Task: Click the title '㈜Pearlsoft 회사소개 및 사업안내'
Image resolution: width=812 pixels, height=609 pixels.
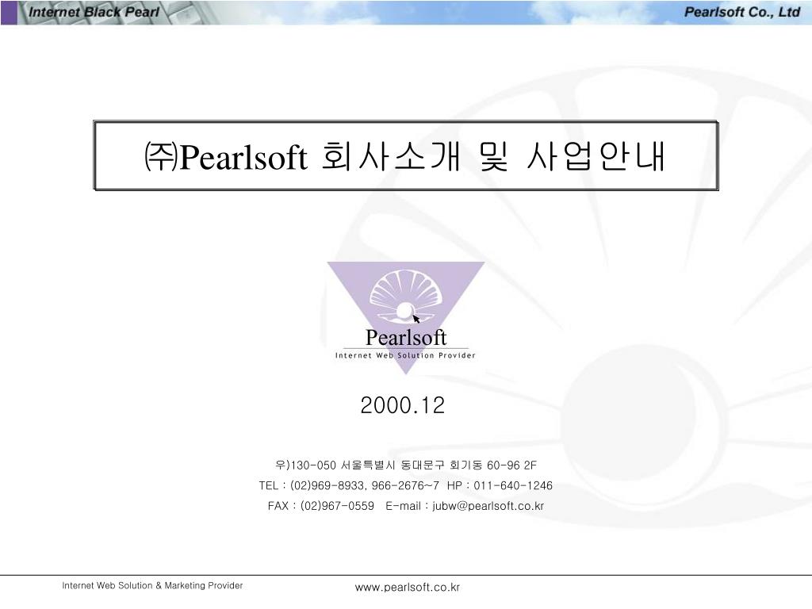Action: click(405, 156)
